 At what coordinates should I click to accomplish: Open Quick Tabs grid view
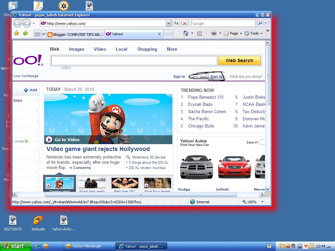[x=37, y=34]
